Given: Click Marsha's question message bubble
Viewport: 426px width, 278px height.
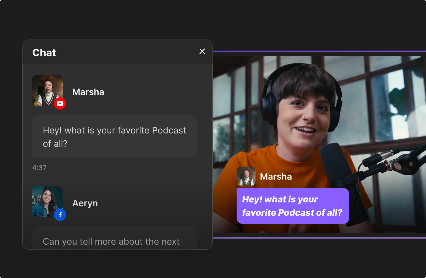Looking at the screenshot, I should pyautogui.click(x=114, y=136).
